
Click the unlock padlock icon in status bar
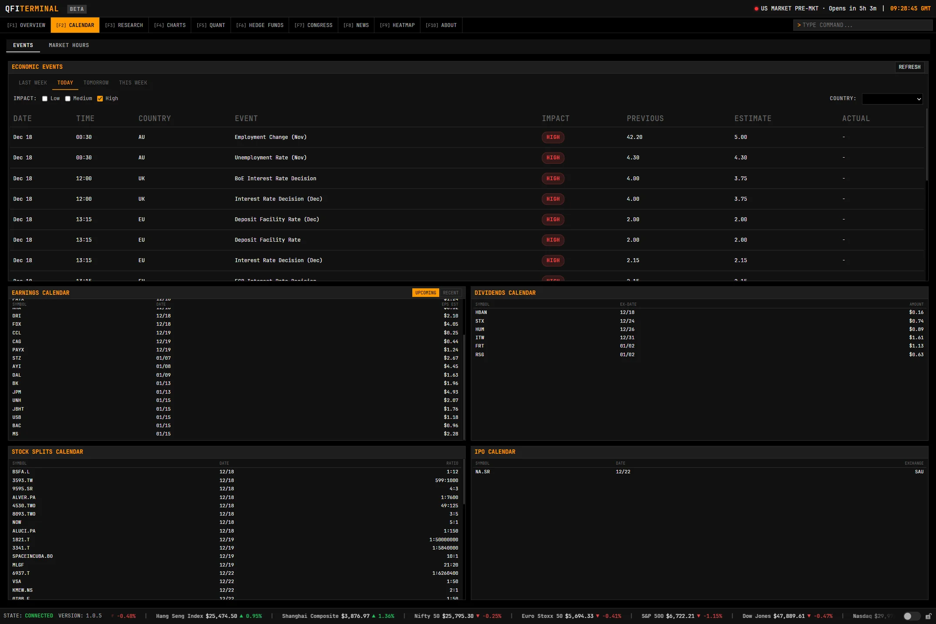click(x=928, y=616)
